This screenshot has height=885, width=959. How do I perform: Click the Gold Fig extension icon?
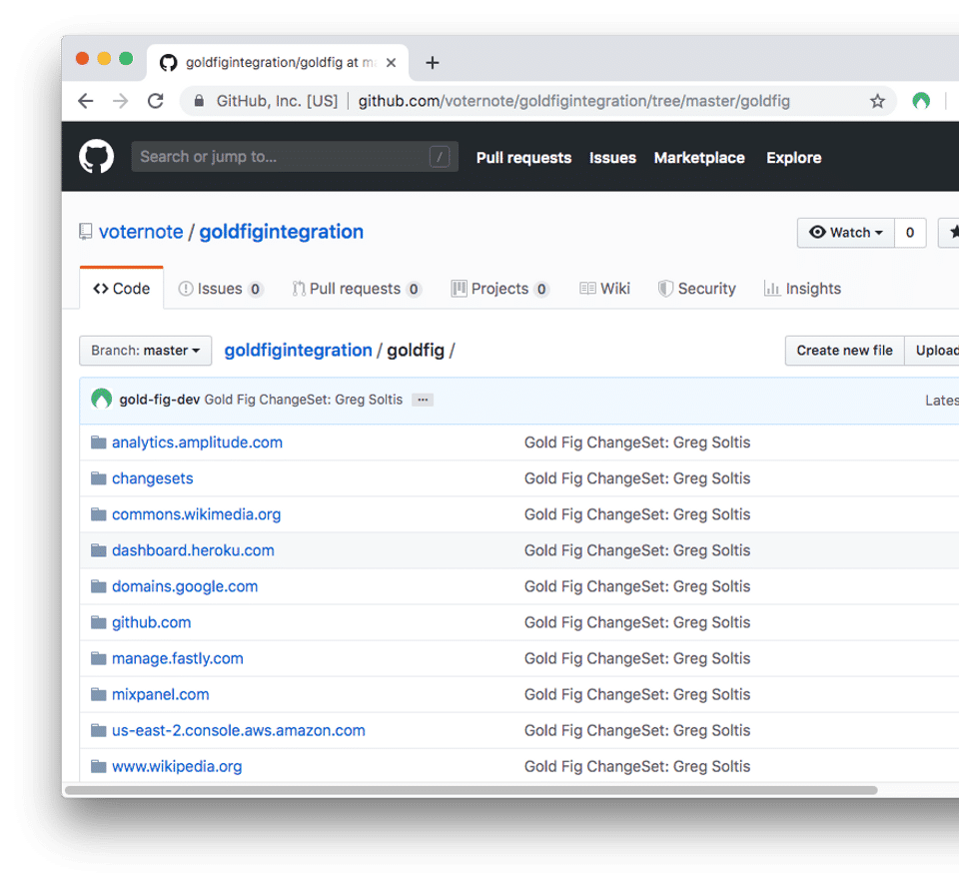coord(921,101)
